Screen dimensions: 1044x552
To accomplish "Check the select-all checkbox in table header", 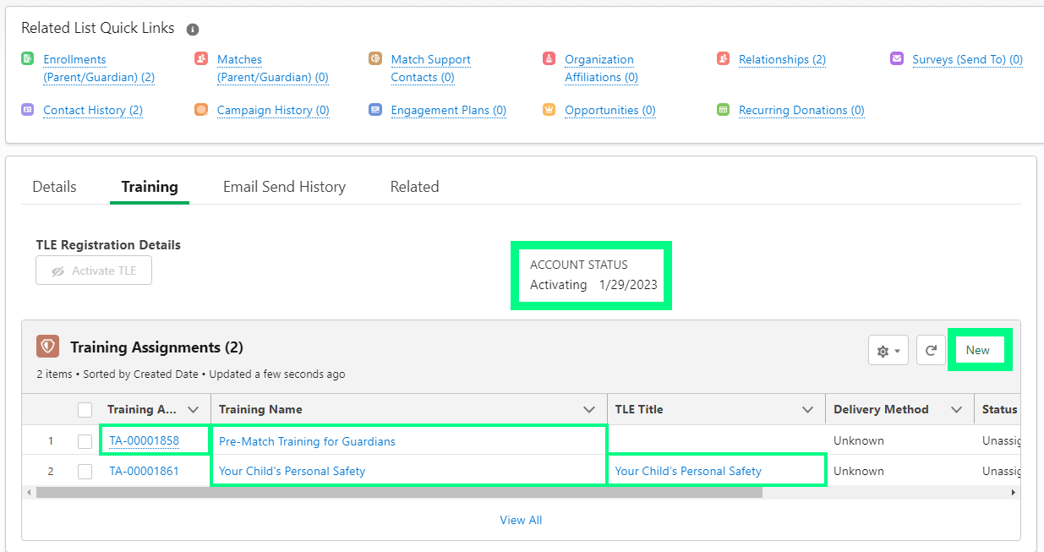I will pyautogui.click(x=85, y=409).
